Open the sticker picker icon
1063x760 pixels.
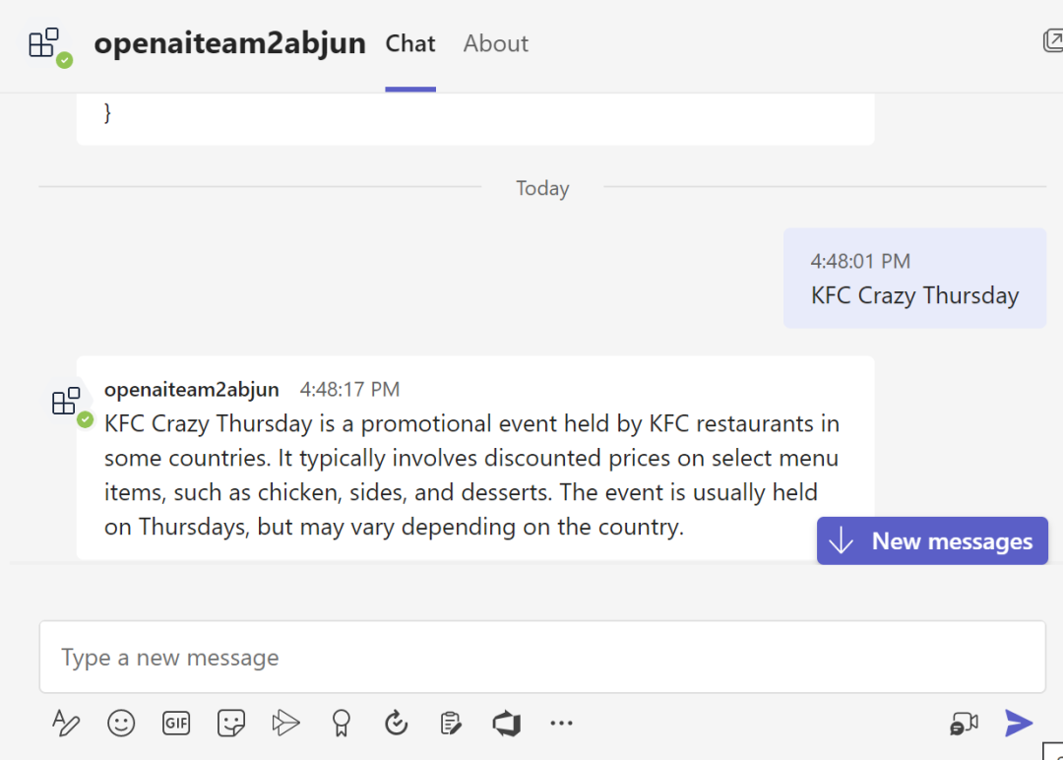point(231,723)
